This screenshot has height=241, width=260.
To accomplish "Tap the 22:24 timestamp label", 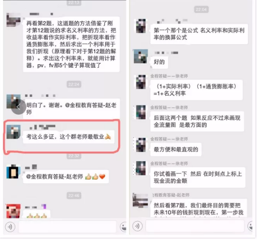I will [x=74, y=84].
